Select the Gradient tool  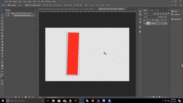2,45
